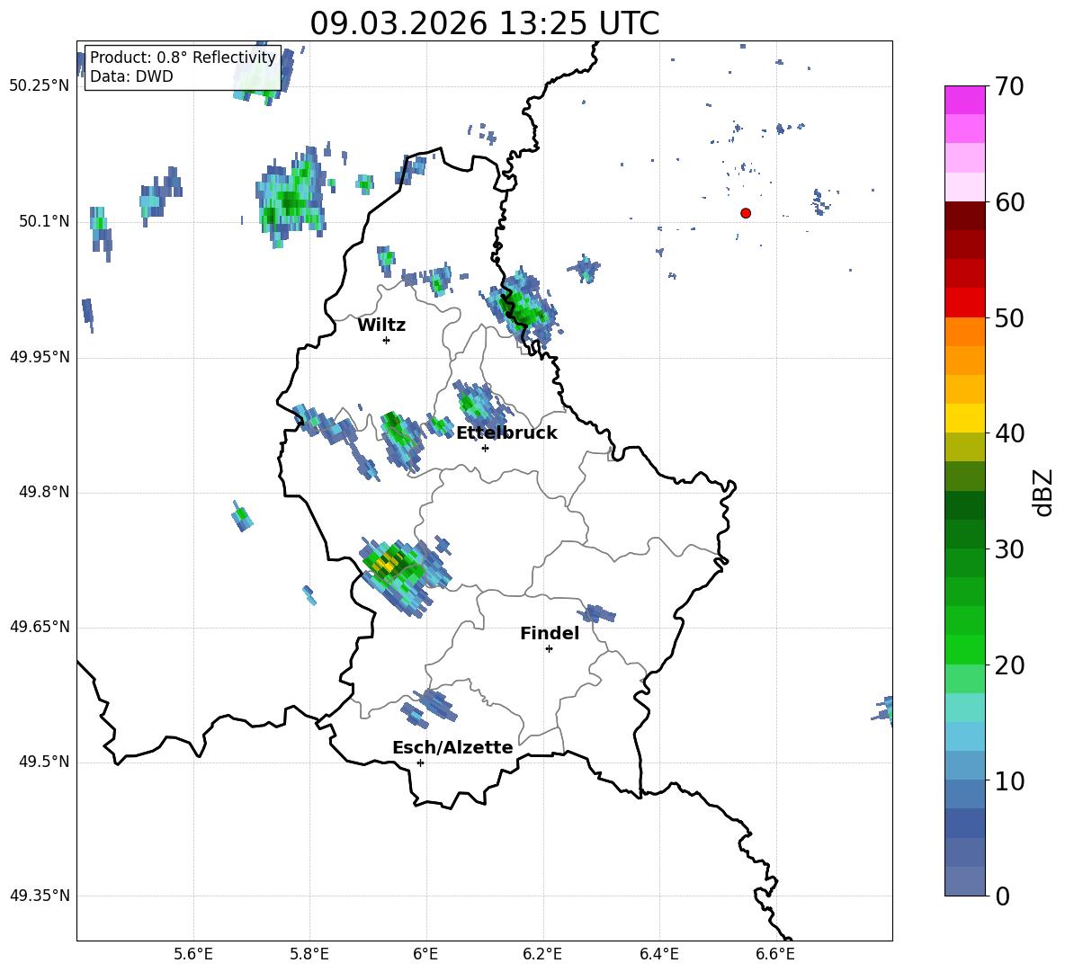The image size is (1065, 972).
Task: Click the plus marker below Esch/Alzette
Action: click(420, 762)
